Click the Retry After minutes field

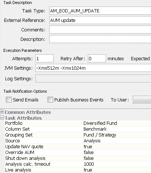click(x=97, y=58)
